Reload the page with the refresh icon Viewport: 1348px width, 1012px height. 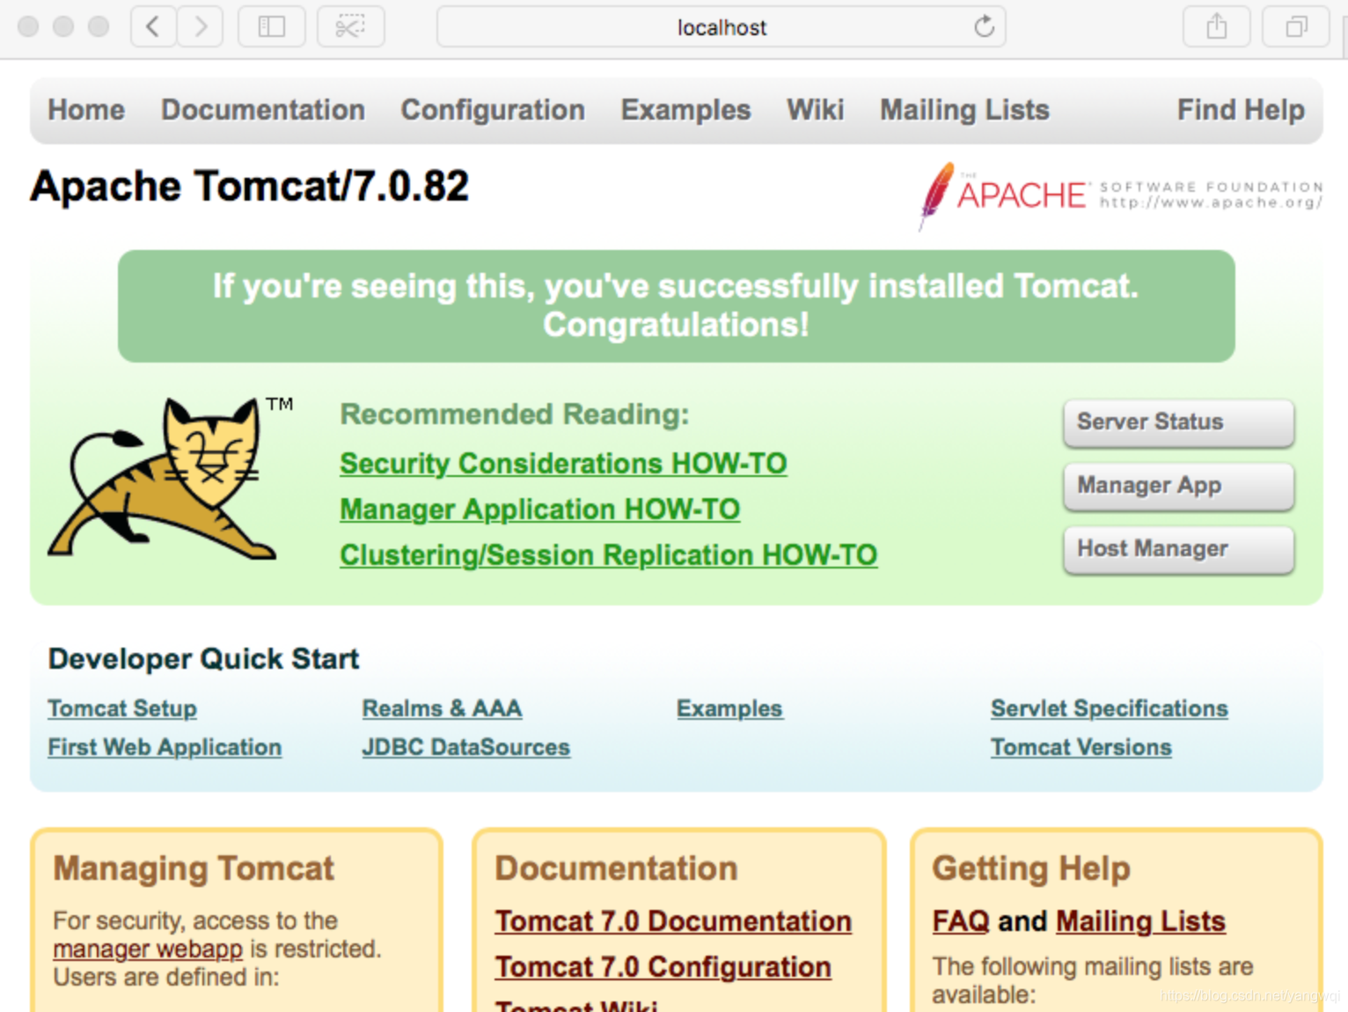[983, 27]
